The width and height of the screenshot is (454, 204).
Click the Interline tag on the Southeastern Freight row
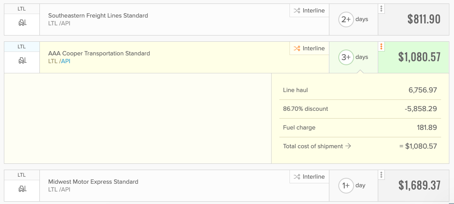(309, 11)
